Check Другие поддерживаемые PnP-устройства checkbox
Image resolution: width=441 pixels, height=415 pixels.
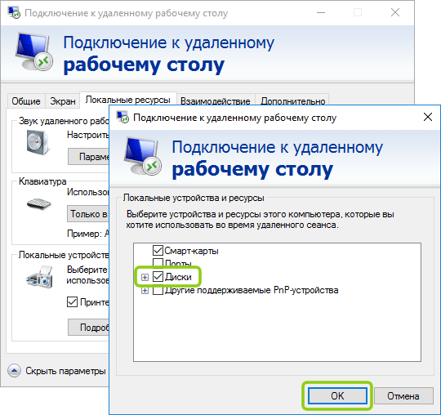(x=158, y=290)
